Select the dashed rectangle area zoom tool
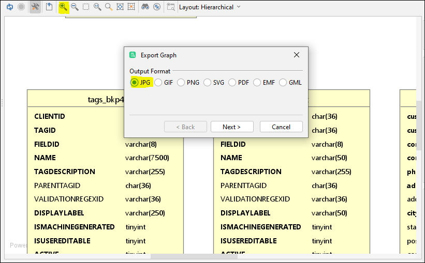 [x=86, y=7]
